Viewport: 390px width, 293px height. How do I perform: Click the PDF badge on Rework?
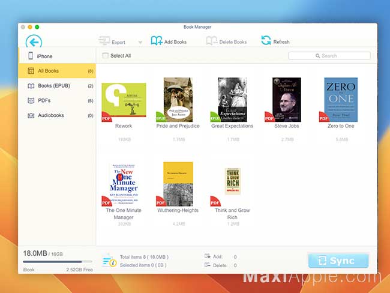(x=106, y=118)
